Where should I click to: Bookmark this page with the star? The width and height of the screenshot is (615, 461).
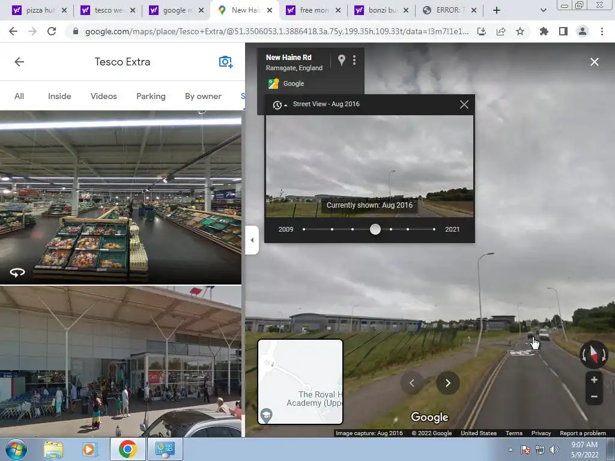pyautogui.click(x=520, y=31)
